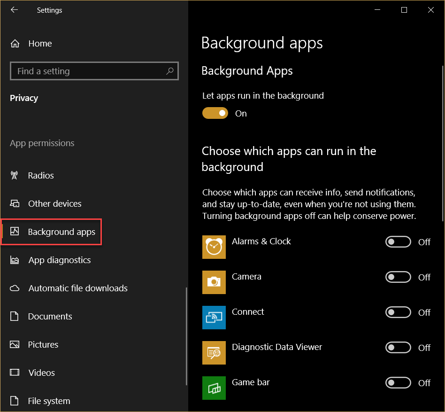Click the Alarms & Clock app icon
This screenshot has width=445, height=412.
(x=214, y=247)
